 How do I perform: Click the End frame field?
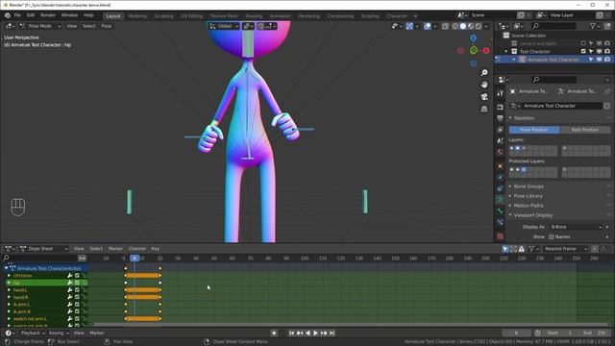pyautogui.click(x=596, y=334)
